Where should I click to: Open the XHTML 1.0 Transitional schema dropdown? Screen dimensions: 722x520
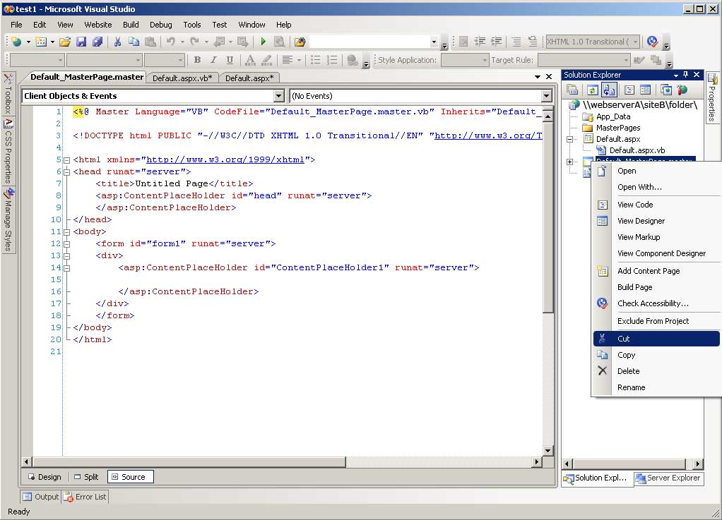click(635, 42)
